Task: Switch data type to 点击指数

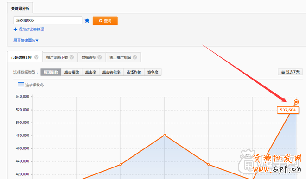Action: (71, 72)
